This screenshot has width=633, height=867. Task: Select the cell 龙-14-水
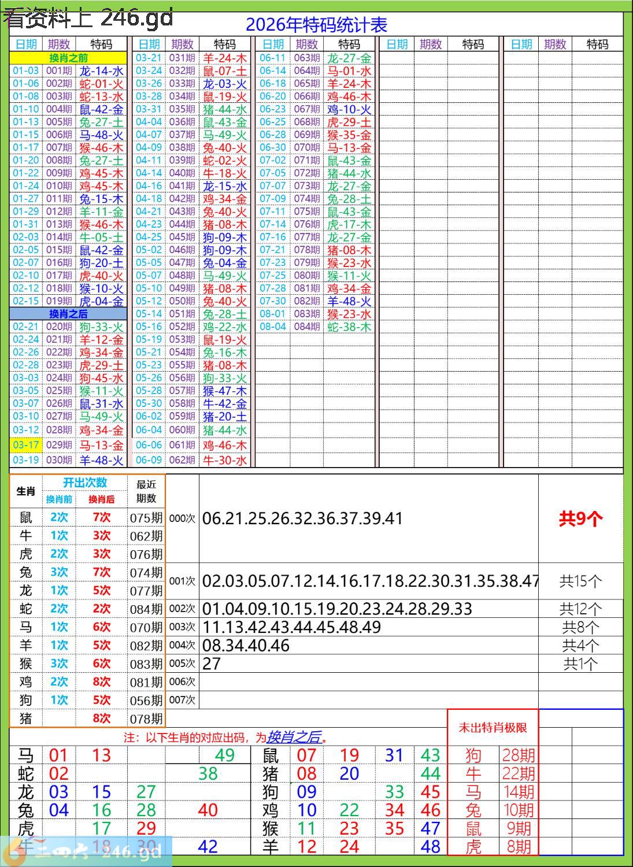tap(102, 71)
